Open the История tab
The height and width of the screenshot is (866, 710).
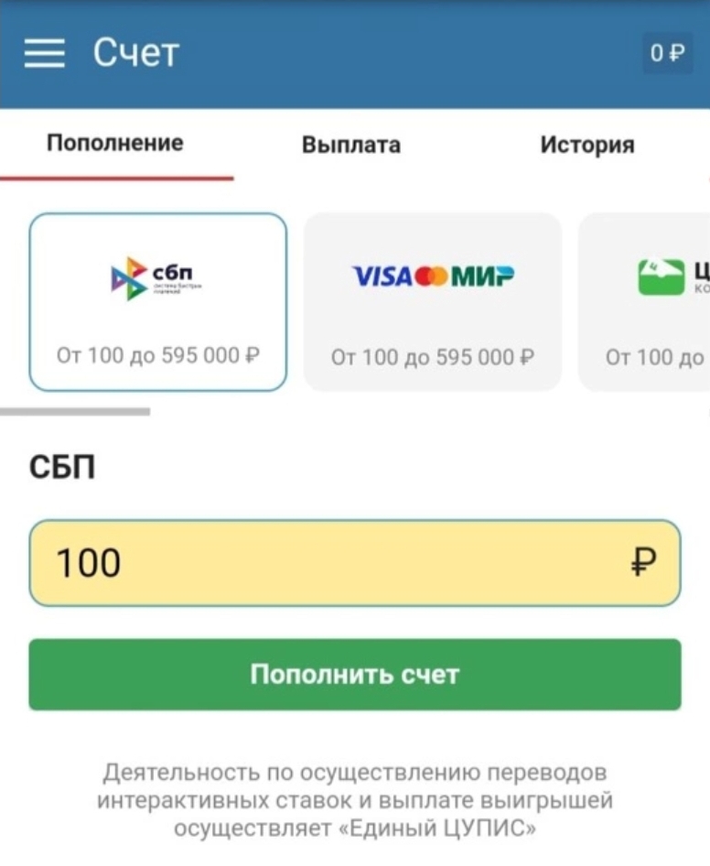(x=586, y=145)
